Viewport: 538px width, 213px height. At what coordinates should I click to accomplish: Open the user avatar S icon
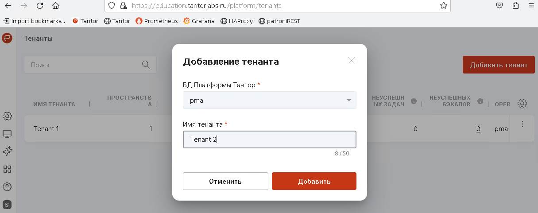click(7, 205)
